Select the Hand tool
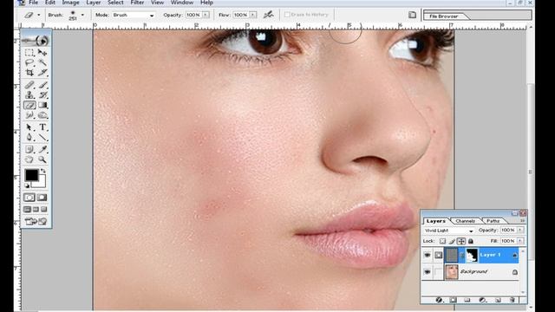This screenshot has width=555, height=312. click(29, 159)
